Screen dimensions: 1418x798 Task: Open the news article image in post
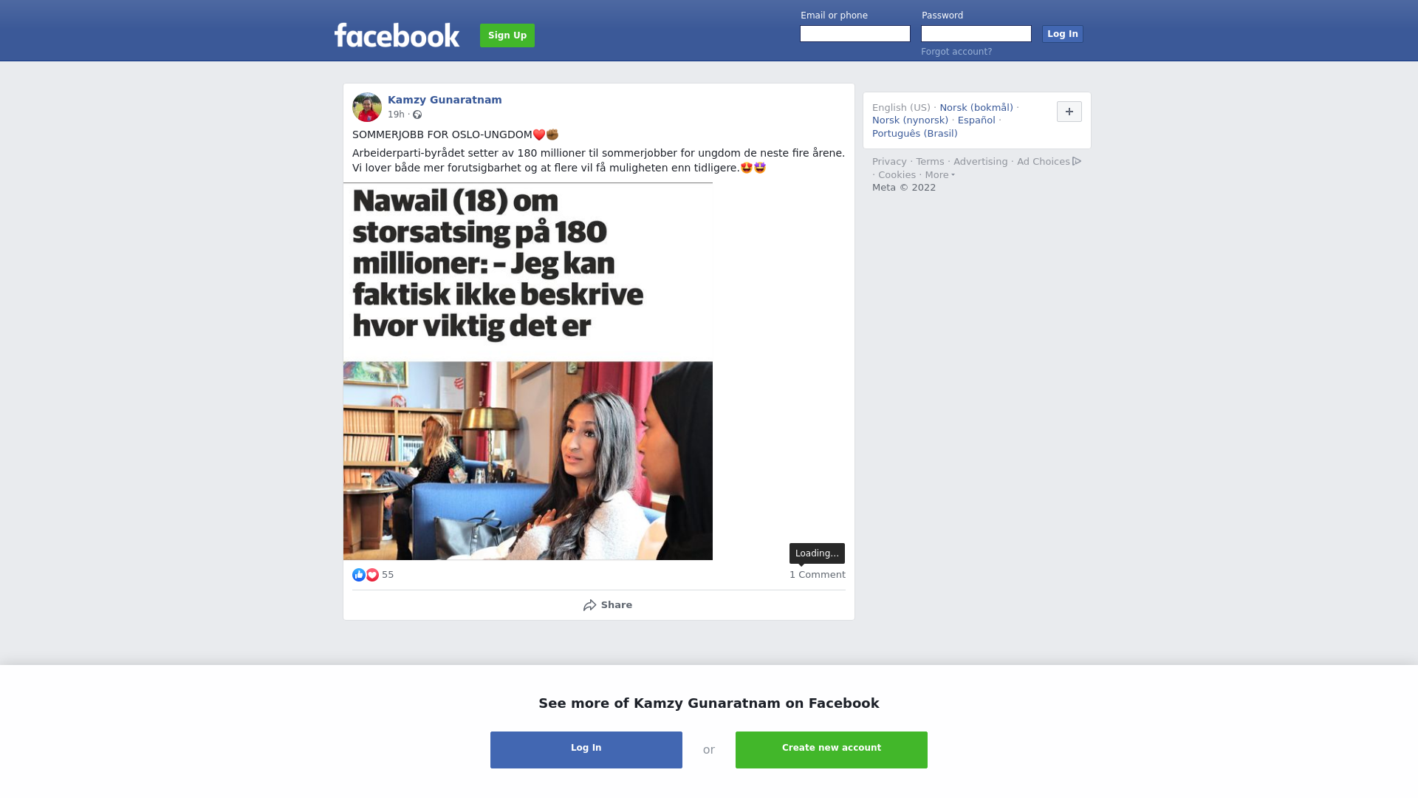click(x=528, y=372)
